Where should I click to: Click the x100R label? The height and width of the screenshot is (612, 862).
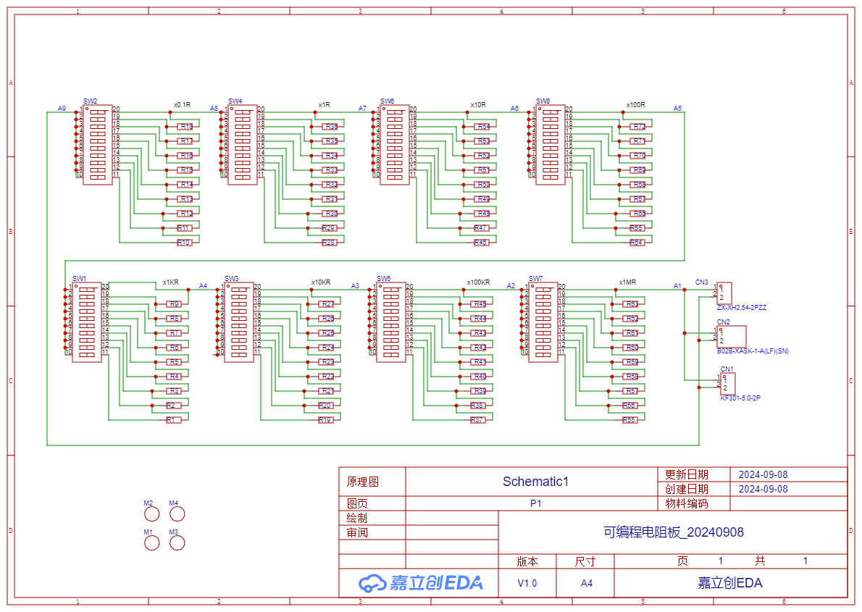635,104
